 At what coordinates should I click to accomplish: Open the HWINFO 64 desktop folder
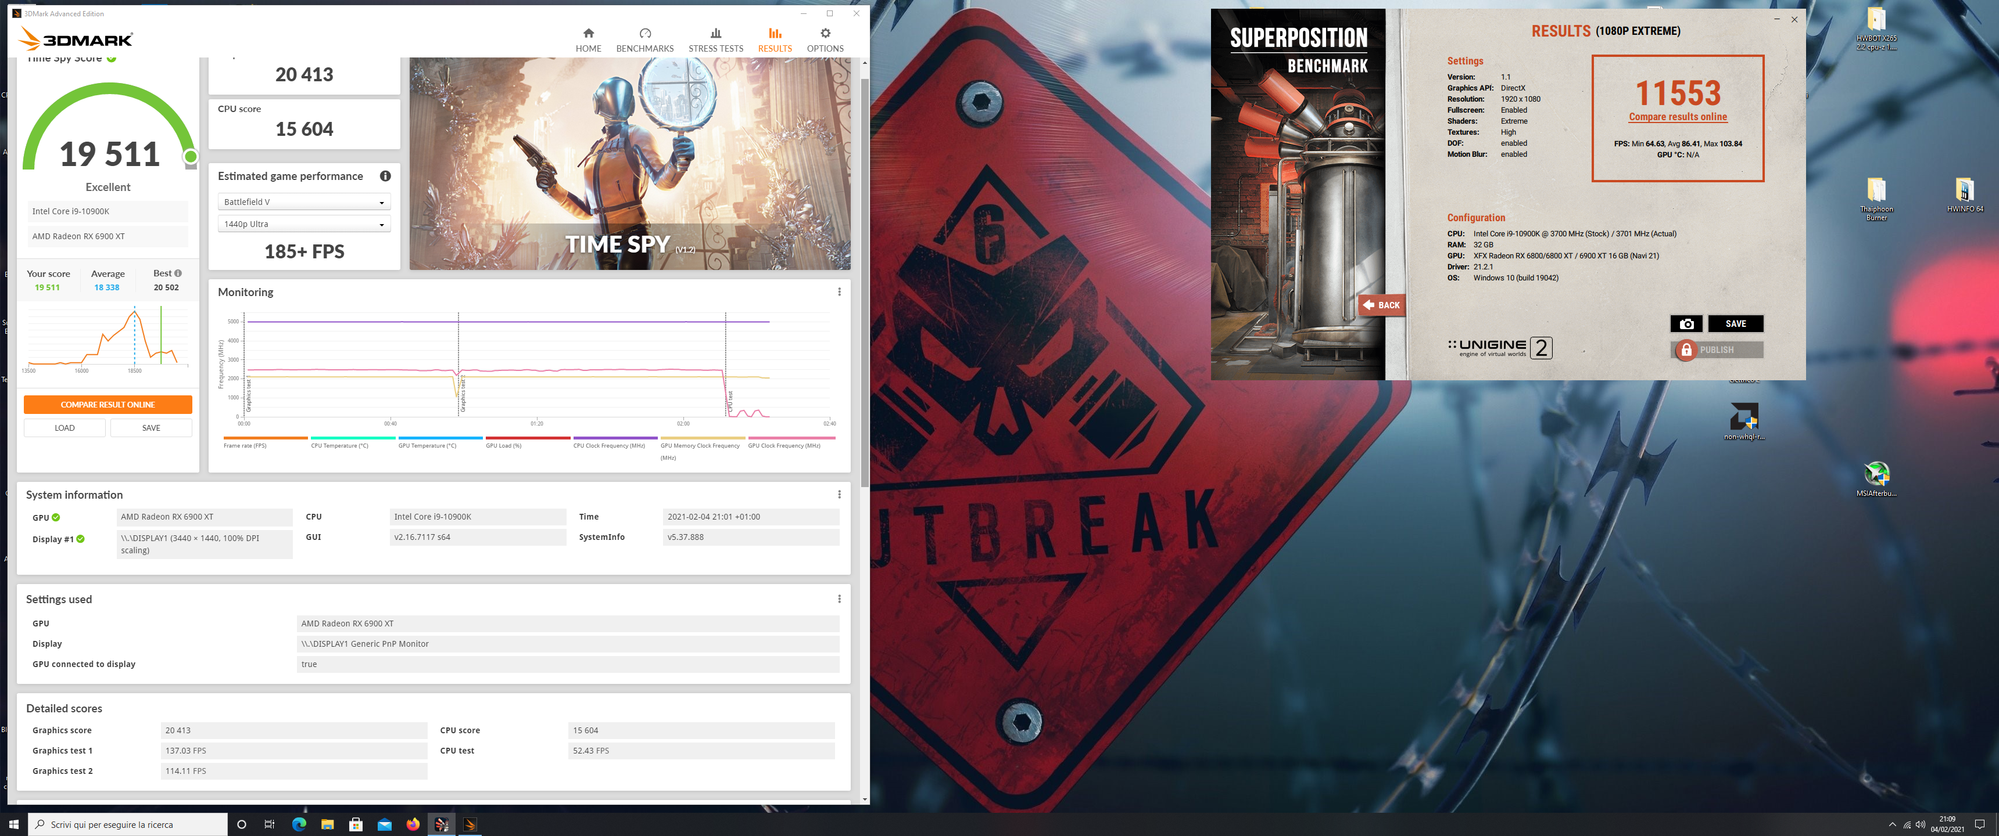coord(1965,196)
